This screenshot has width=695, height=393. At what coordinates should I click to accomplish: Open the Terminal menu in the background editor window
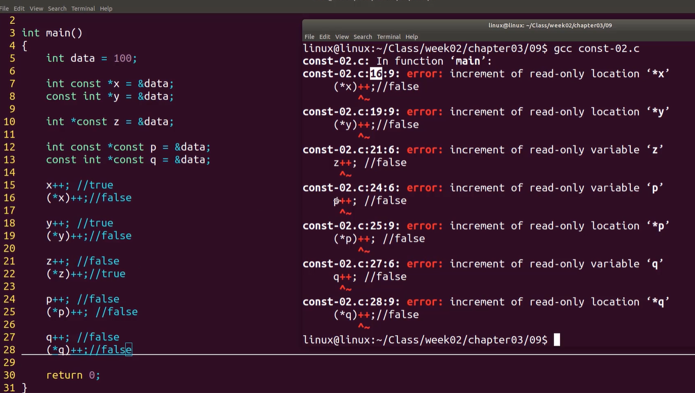point(83,9)
